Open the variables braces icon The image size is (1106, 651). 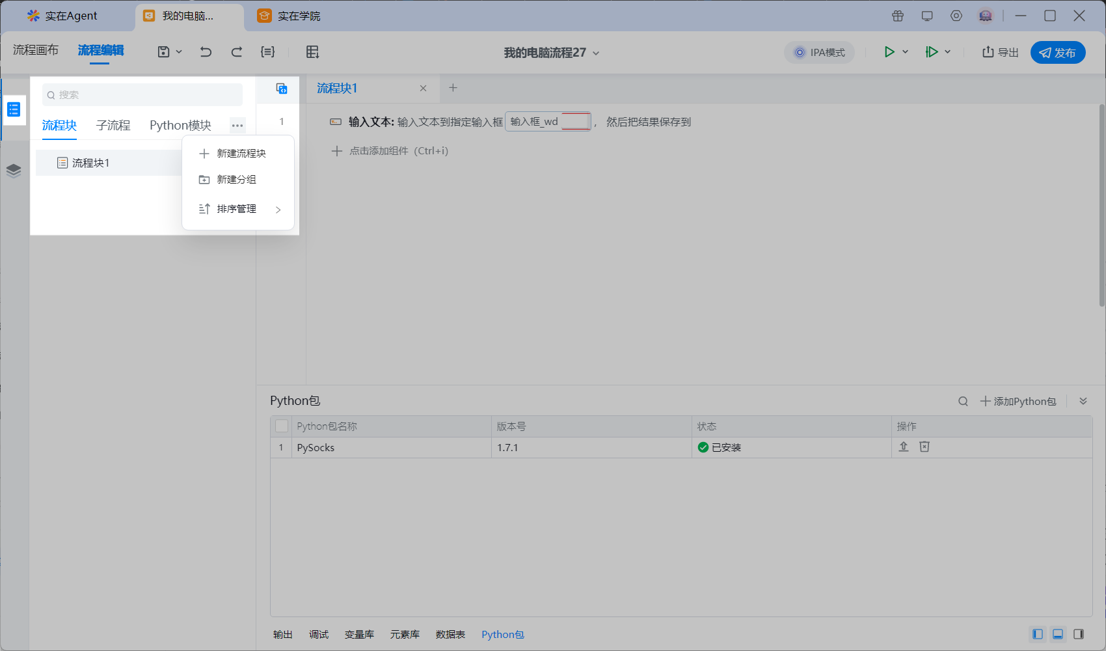[x=267, y=52]
